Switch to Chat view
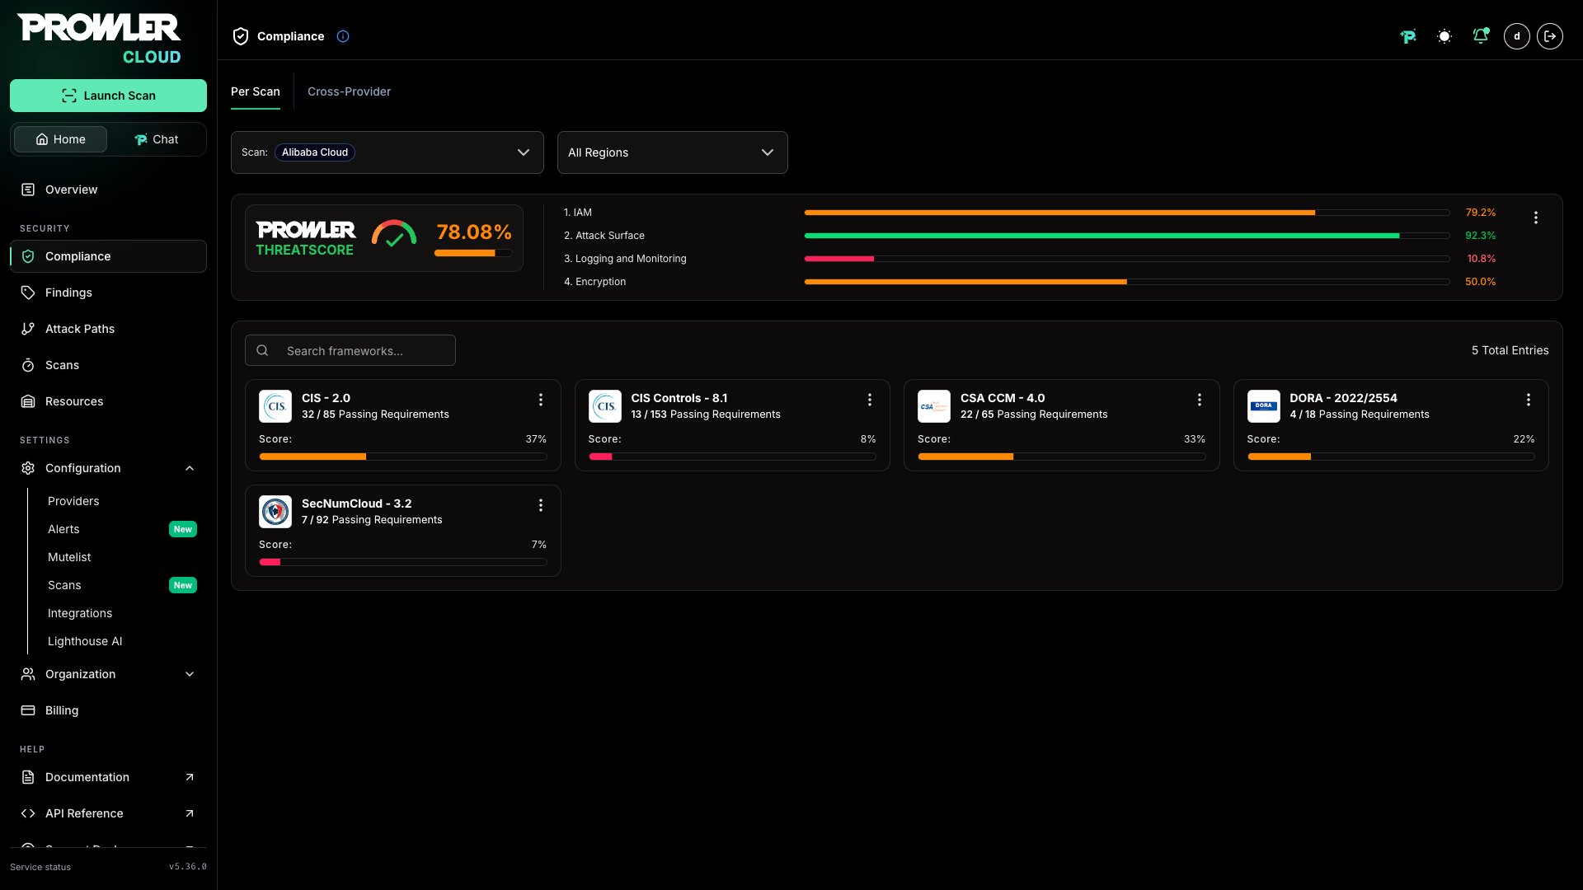Screen dimensions: 1583x890 click(156, 139)
